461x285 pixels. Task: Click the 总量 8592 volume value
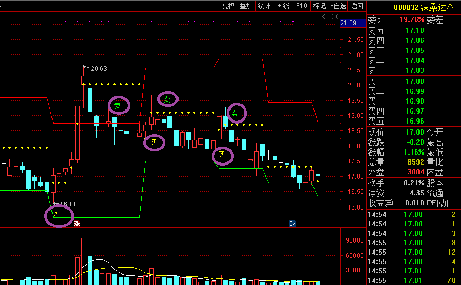click(x=416, y=162)
